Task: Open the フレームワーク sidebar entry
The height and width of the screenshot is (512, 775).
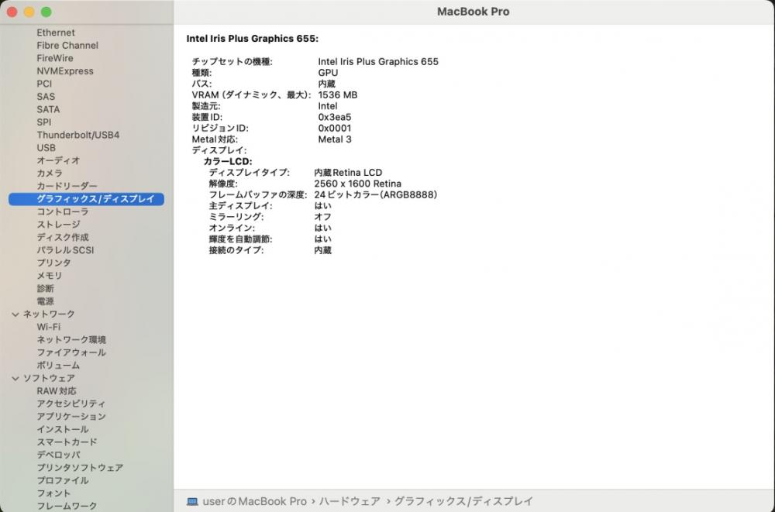Action: pyautogui.click(x=67, y=506)
